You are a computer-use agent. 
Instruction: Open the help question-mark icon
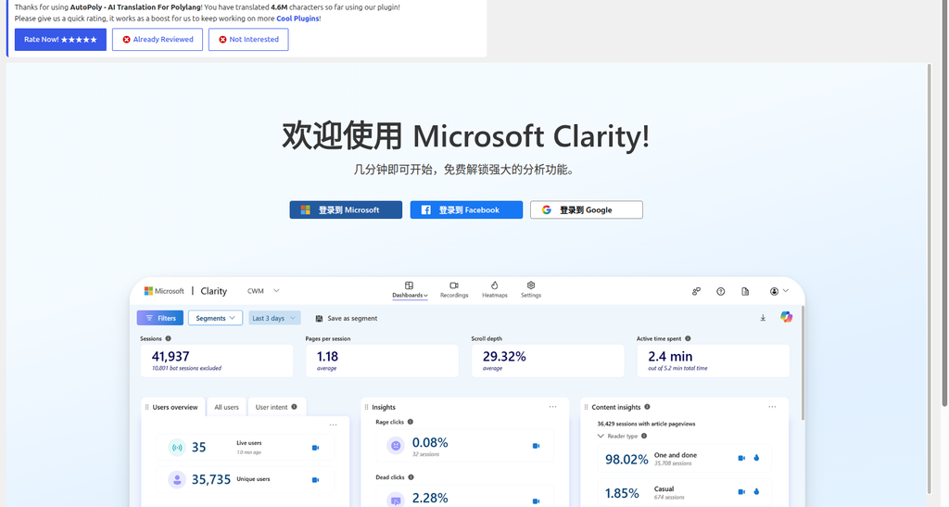tap(720, 291)
